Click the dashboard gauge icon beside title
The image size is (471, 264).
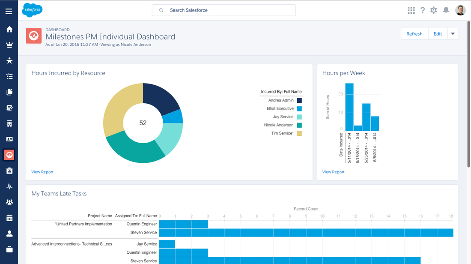[x=34, y=36]
